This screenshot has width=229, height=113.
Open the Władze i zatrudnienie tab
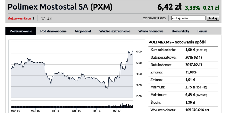pos(115,31)
